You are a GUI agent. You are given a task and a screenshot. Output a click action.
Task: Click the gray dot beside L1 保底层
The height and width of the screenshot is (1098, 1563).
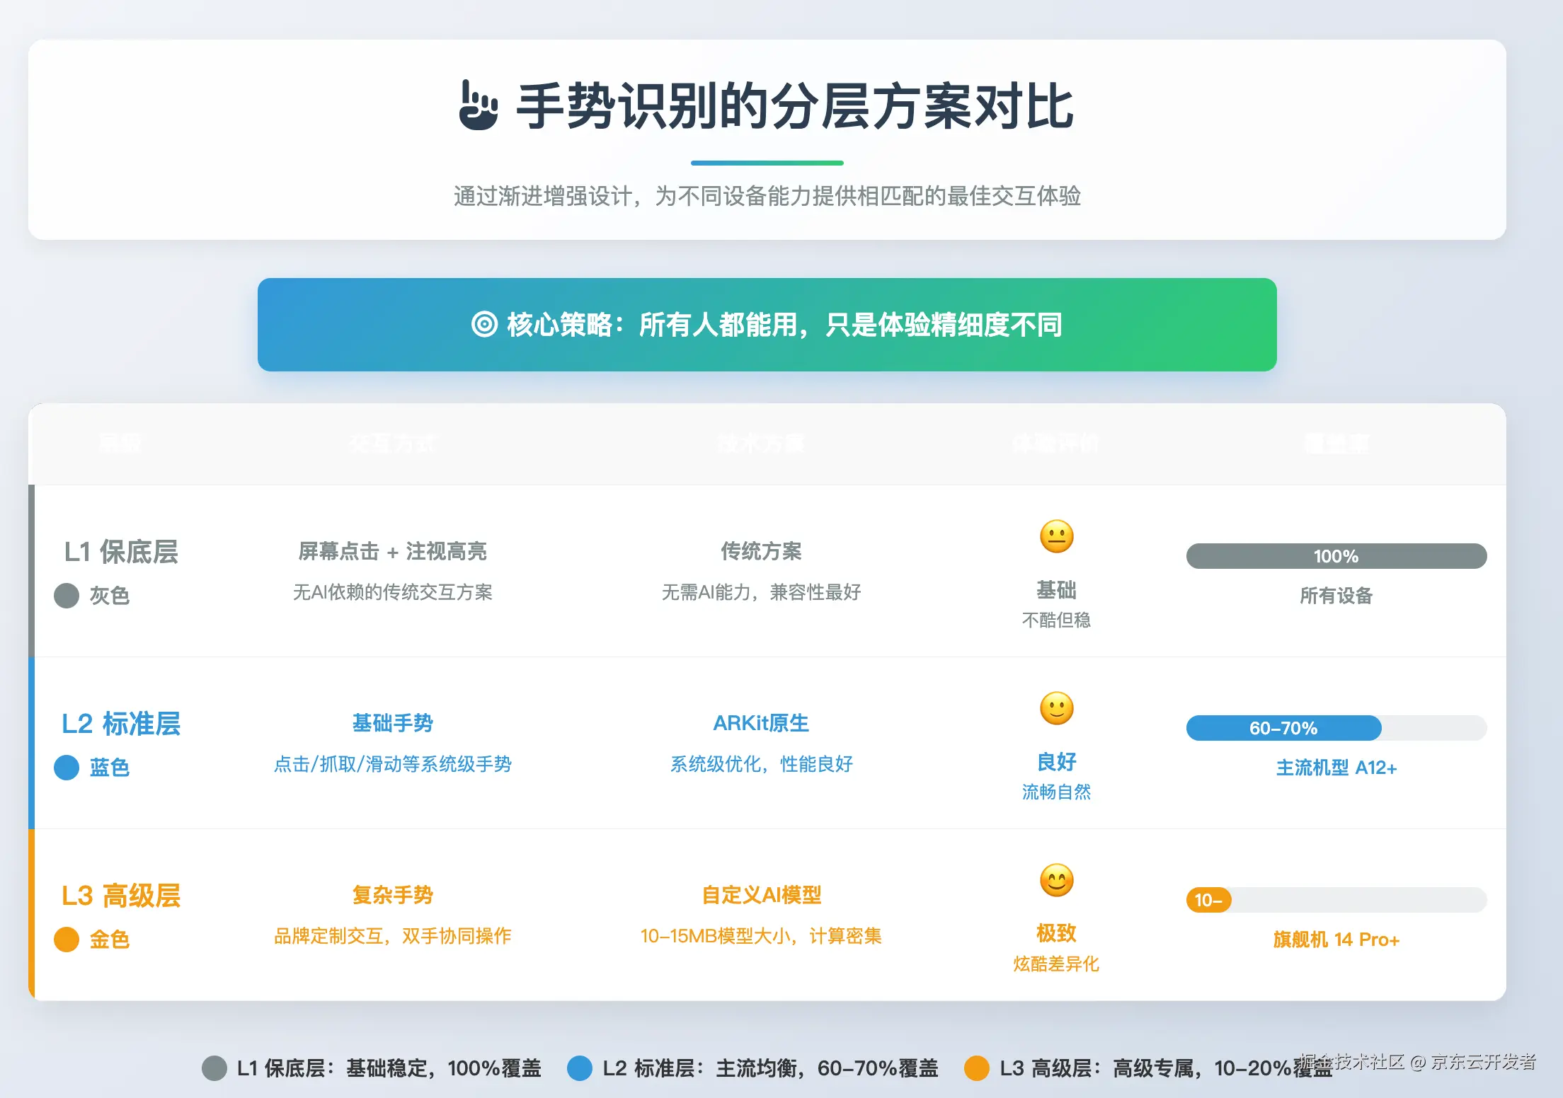66,596
